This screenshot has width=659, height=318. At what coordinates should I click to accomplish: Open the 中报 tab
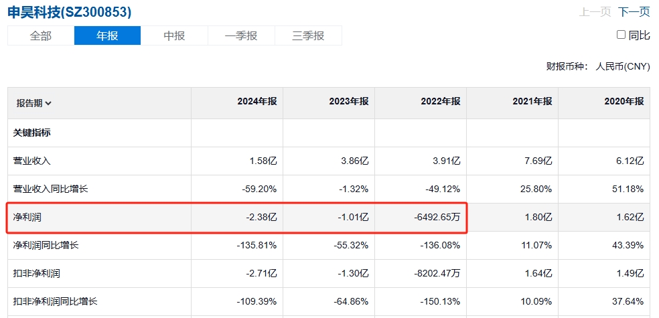[x=174, y=35]
